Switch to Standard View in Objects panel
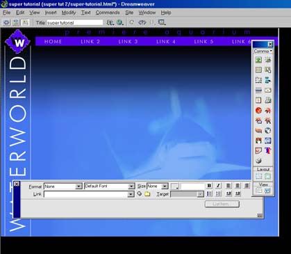The width and height of the screenshot is (291, 254). point(259,191)
